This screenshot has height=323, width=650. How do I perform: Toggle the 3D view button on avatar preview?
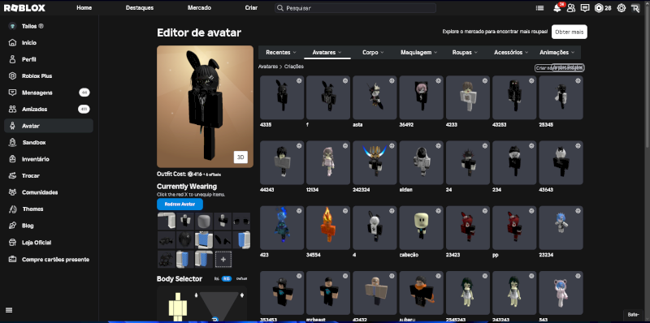(240, 157)
